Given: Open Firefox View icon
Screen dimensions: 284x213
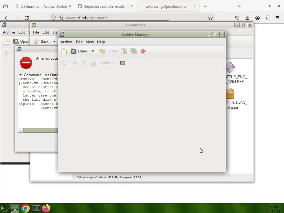Looking at the screenshot, I should tap(6, 6).
